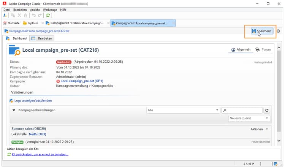Click the redo arrow icon
The image size is (285, 168).
pyautogui.click(x=40, y=16)
